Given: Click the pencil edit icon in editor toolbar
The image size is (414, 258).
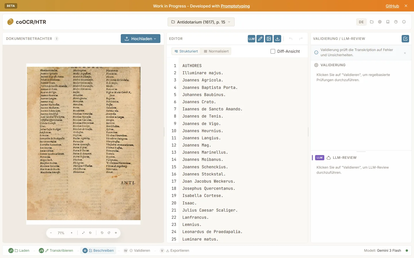Looking at the screenshot, I should pos(260,39).
